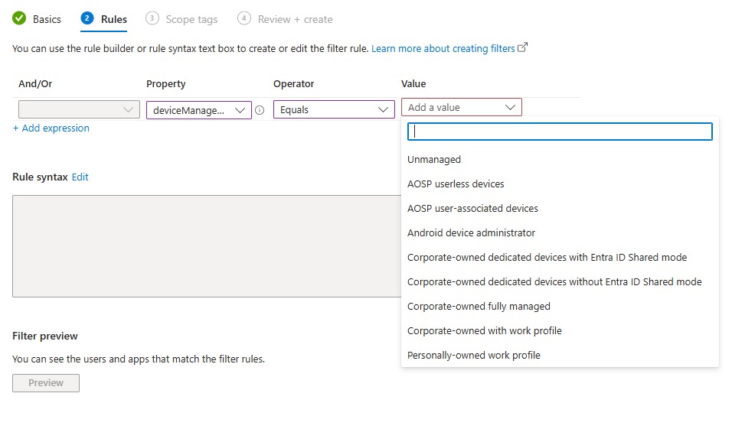Open Learn more about creating filters link
This screenshot has width=732, height=442.
tap(443, 48)
